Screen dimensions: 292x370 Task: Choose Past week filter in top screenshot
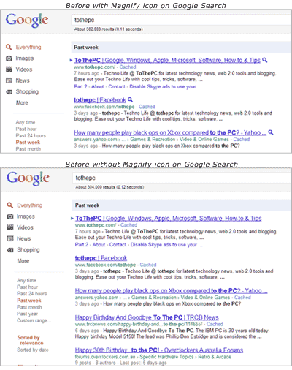[28, 142]
